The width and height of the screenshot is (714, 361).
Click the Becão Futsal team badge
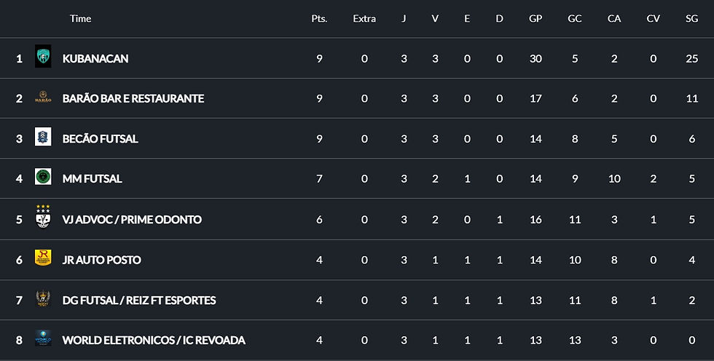[43, 138]
